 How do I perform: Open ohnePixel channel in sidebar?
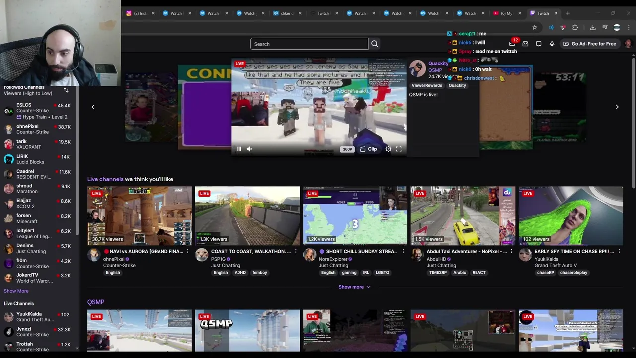[38, 129]
